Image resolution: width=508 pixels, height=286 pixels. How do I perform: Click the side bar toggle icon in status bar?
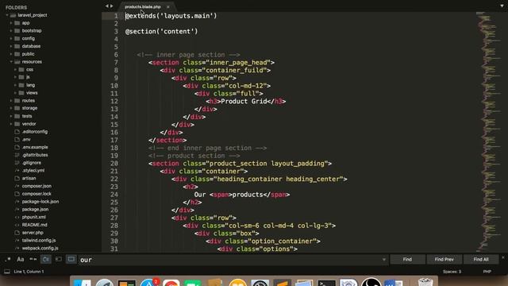point(7,272)
